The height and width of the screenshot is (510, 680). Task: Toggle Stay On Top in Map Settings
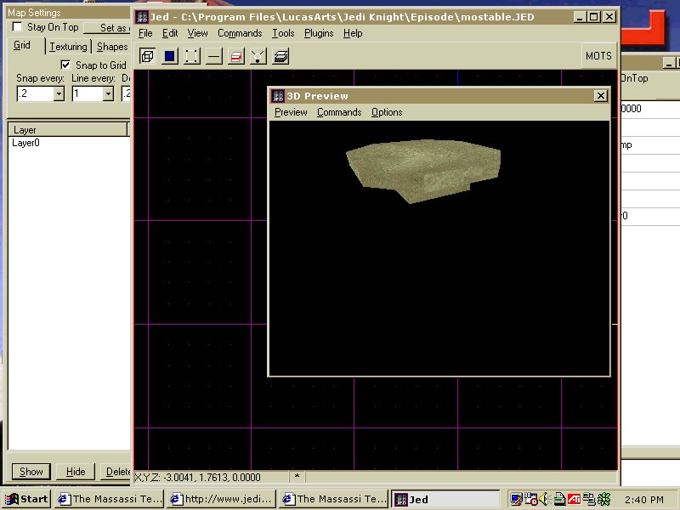click(17, 27)
